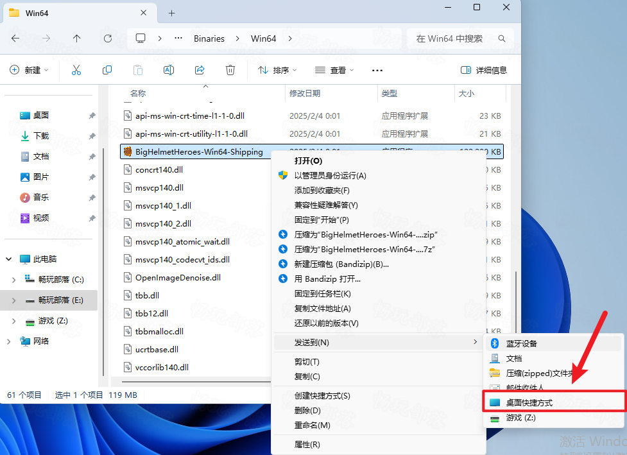Toggle the Details pane (详细信息) button
This screenshot has height=455, width=627.
pos(483,71)
